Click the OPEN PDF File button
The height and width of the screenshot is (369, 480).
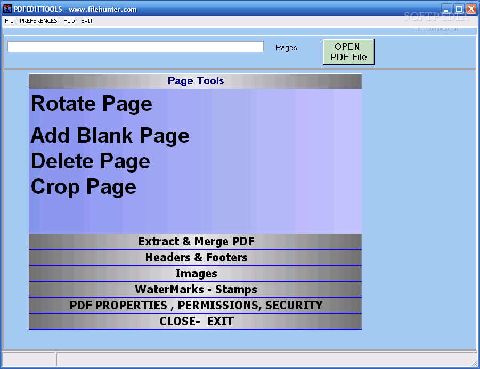click(348, 52)
